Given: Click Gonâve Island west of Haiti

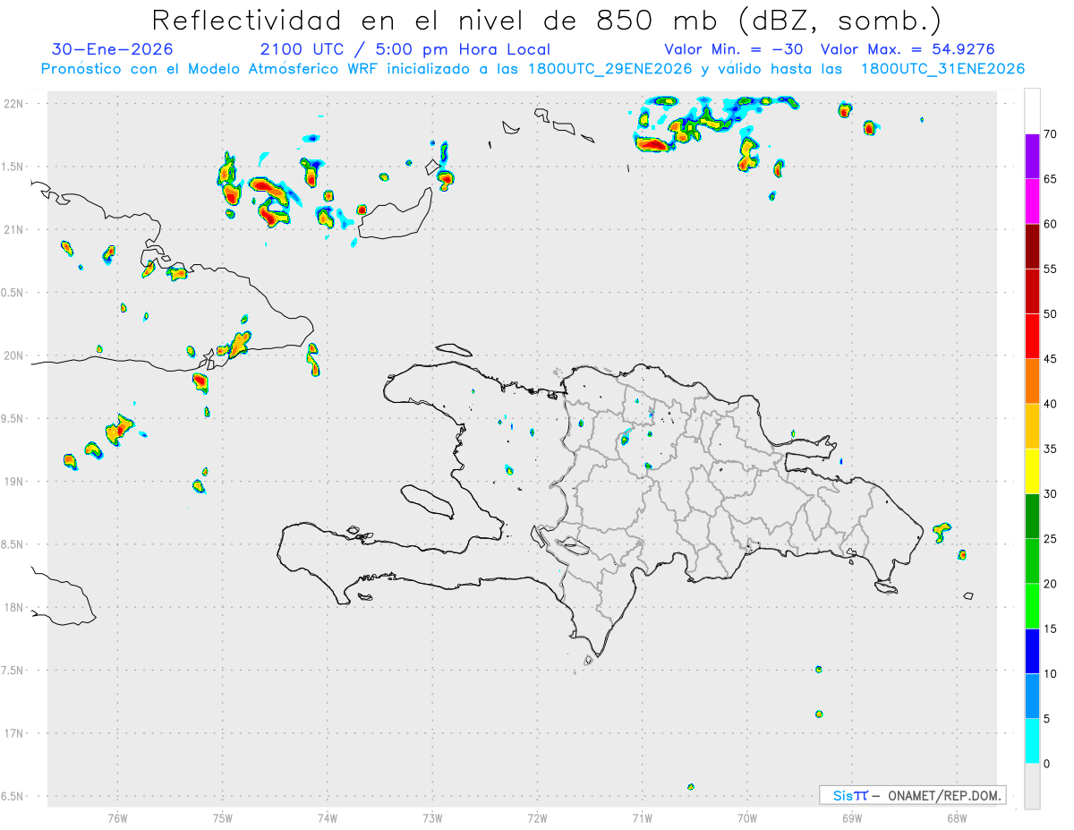Looking at the screenshot, I should tap(426, 501).
